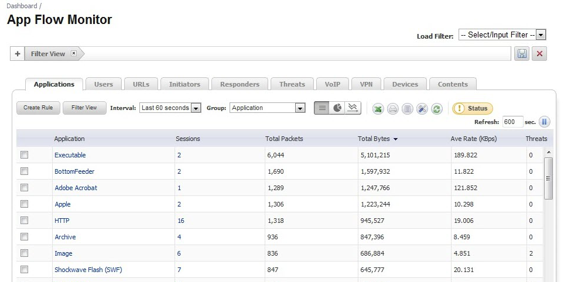The image size is (571, 282).
Task: Add a filter with the plus icon
Action: point(18,54)
